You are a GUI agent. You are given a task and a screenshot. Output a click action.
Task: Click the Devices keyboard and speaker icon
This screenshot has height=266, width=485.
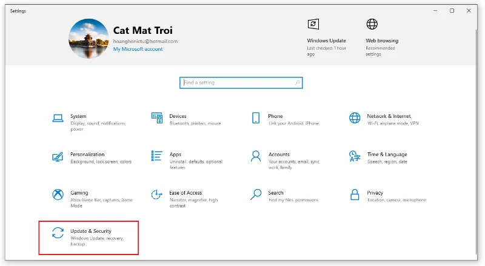pyautogui.click(x=157, y=118)
